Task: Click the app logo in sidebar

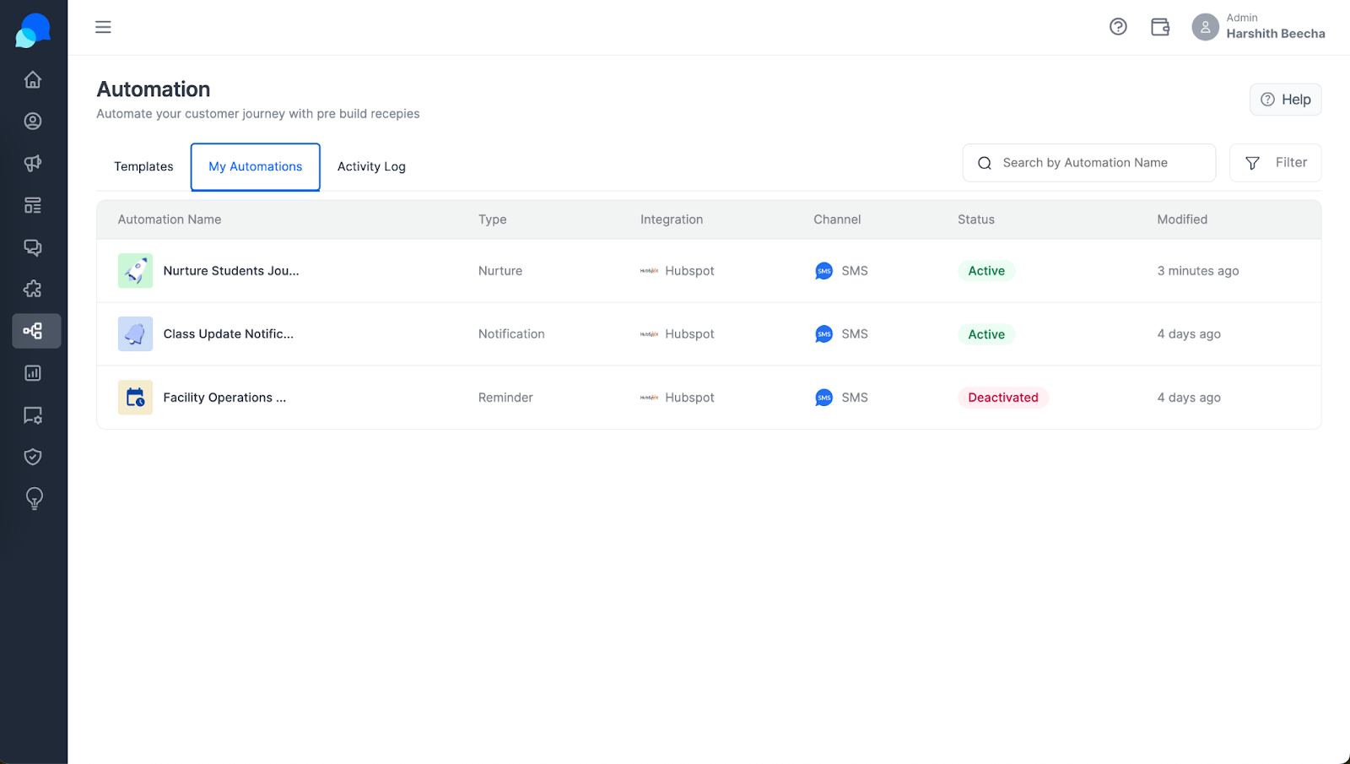Action: 33,30
